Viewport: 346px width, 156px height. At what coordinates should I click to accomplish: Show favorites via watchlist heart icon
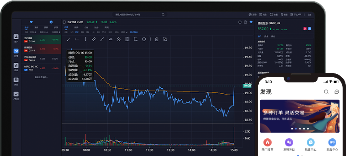(x=31, y=22)
